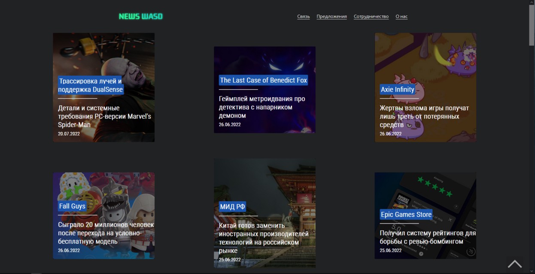Open the Сотрудничество navigation link
The width and height of the screenshot is (535, 274).
pyautogui.click(x=371, y=17)
